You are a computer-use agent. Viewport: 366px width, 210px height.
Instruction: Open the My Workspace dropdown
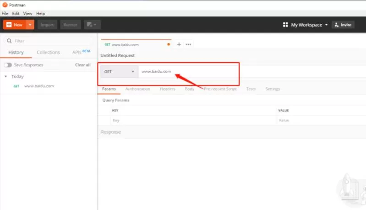pyautogui.click(x=309, y=25)
